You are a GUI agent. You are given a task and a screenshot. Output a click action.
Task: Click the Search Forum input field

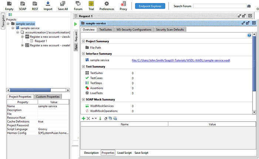tap(219, 6)
